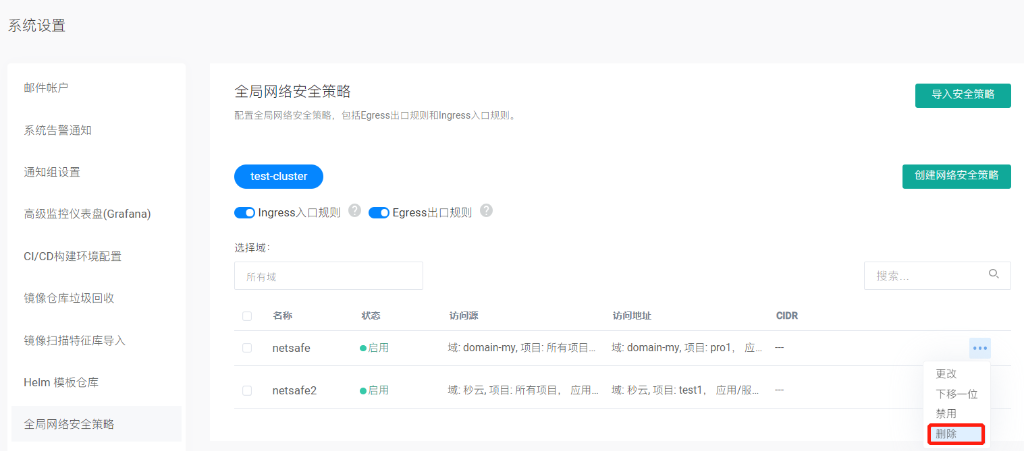Open the 所有域 domain dropdown
The image size is (1024, 451).
click(x=328, y=276)
